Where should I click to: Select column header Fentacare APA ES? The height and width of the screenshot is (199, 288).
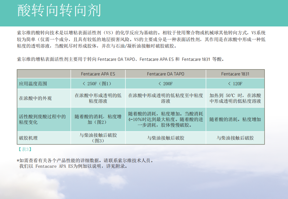coord(98,74)
